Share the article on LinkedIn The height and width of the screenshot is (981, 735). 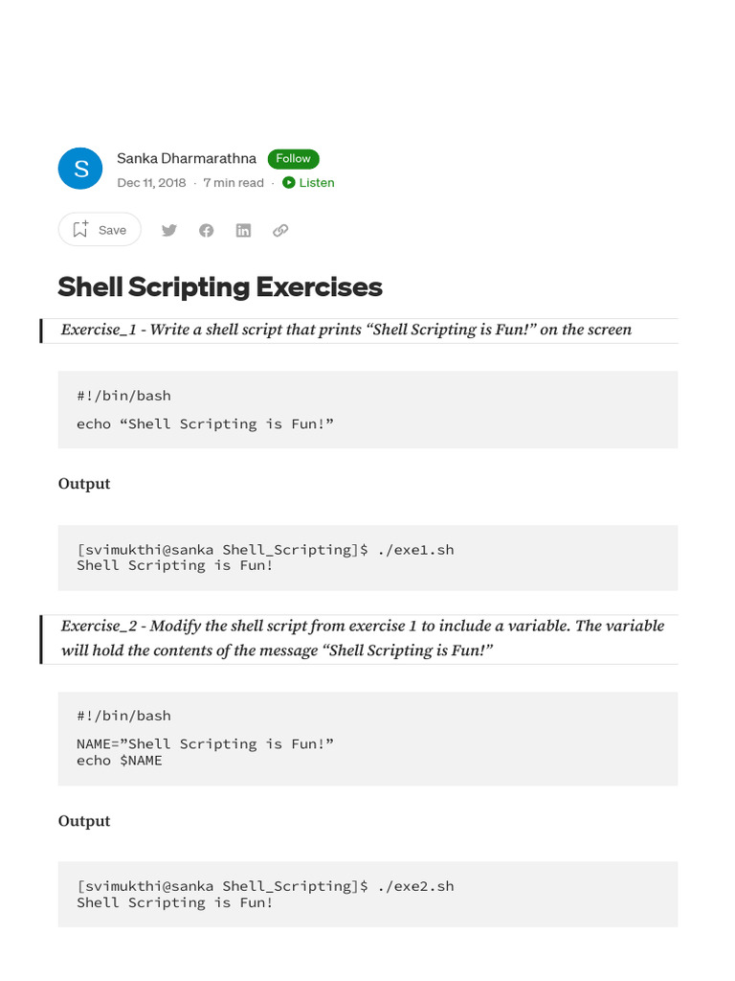243,230
